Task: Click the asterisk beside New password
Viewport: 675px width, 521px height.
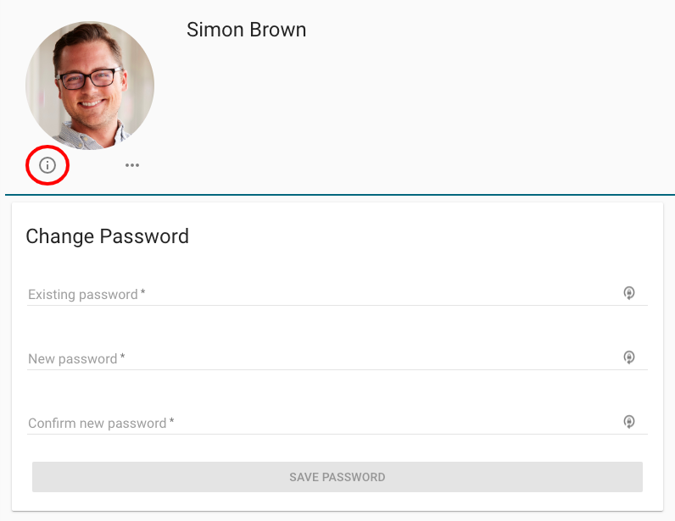Action: pyautogui.click(x=123, y=357)
